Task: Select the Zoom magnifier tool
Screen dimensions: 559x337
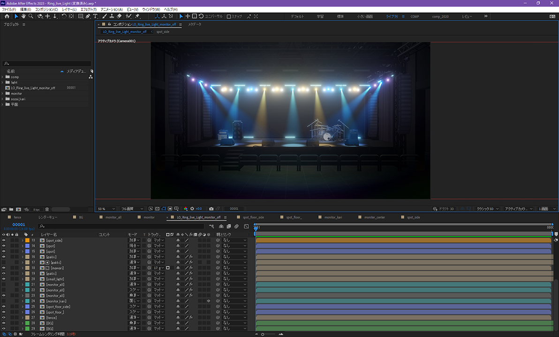Action: point(31,16)
